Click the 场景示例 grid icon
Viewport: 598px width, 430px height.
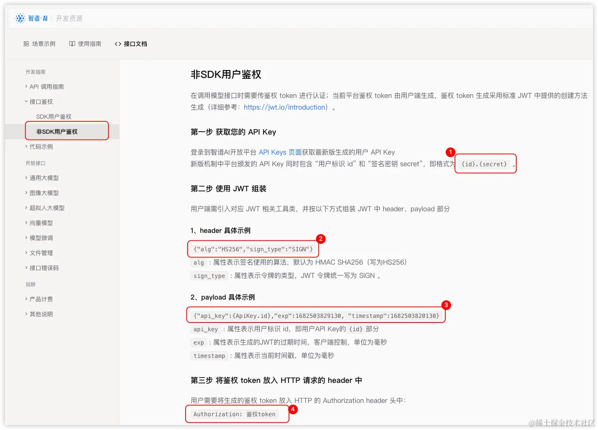pos(26,44)
